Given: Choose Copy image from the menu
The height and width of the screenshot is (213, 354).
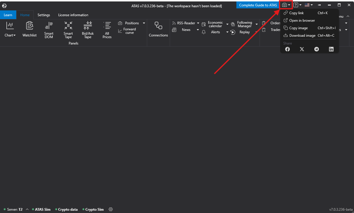Looking at the screenshot, I should pyautogui.click(x=309, y=28).
